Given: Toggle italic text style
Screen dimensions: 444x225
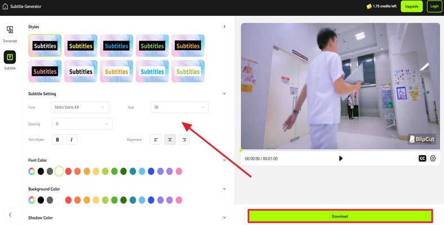Looking at the screenshot, I should 72,139.
